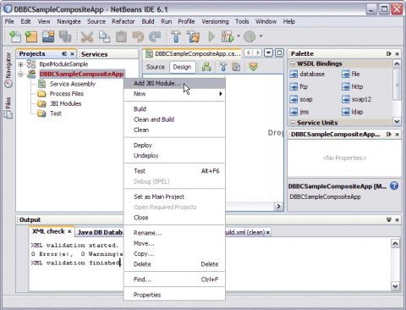Click the Redo arrow icon
Viewport: 406px width, 310px height.
(x=155, y=36)
